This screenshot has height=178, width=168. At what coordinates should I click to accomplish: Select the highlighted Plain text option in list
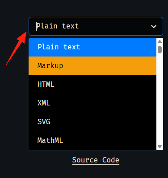point(92,47)
